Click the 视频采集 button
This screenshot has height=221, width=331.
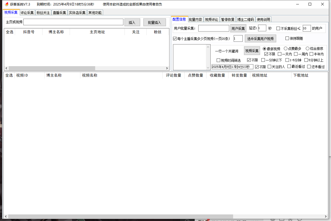pyautogui.click(x=252, y=51)
